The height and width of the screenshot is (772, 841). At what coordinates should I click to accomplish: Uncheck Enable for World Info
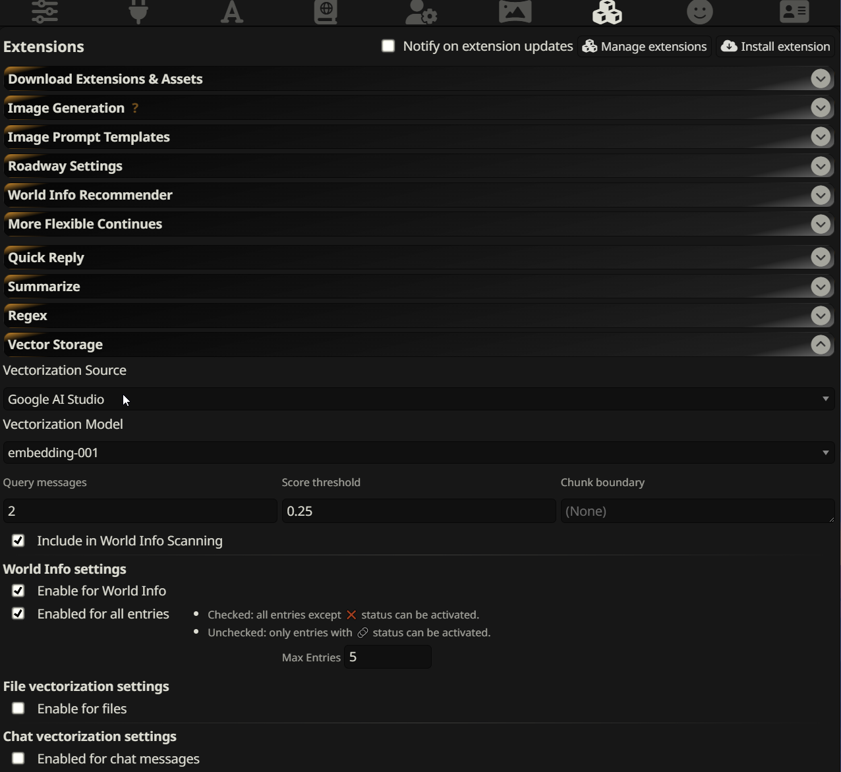(18, 591)
